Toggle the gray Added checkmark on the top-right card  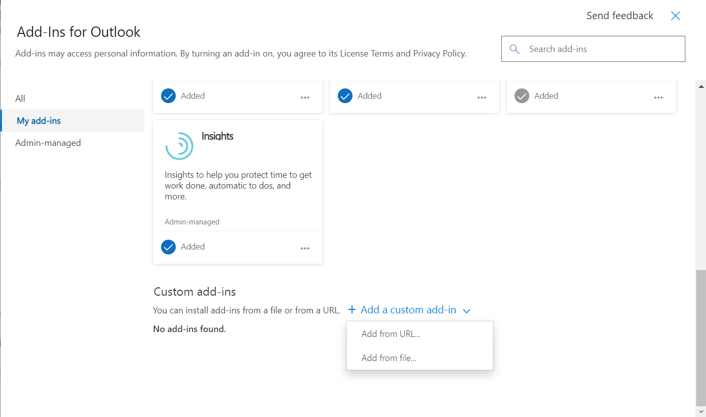tap(521, 96)
